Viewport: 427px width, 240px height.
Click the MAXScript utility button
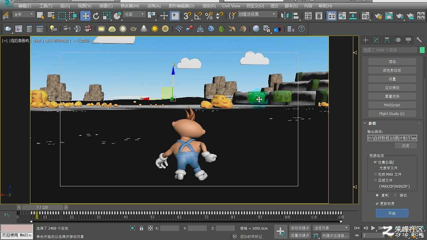[x=392, y=105]
